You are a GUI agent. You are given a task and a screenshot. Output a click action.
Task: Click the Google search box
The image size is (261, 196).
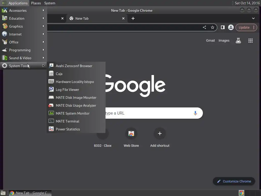154,113
